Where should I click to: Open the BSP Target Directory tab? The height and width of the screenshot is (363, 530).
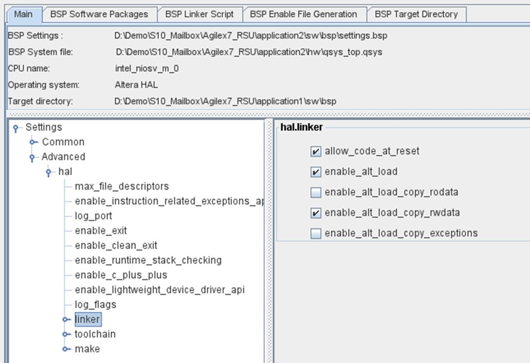click(416, 14)
